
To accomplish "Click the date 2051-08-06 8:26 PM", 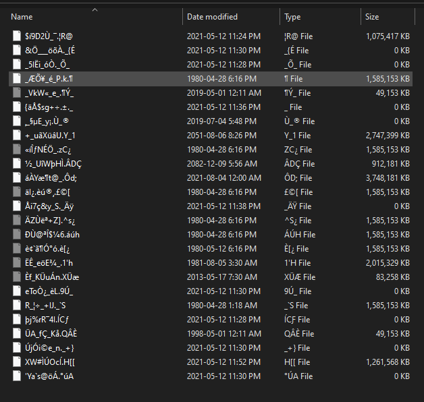I will [x=221, y=136].
